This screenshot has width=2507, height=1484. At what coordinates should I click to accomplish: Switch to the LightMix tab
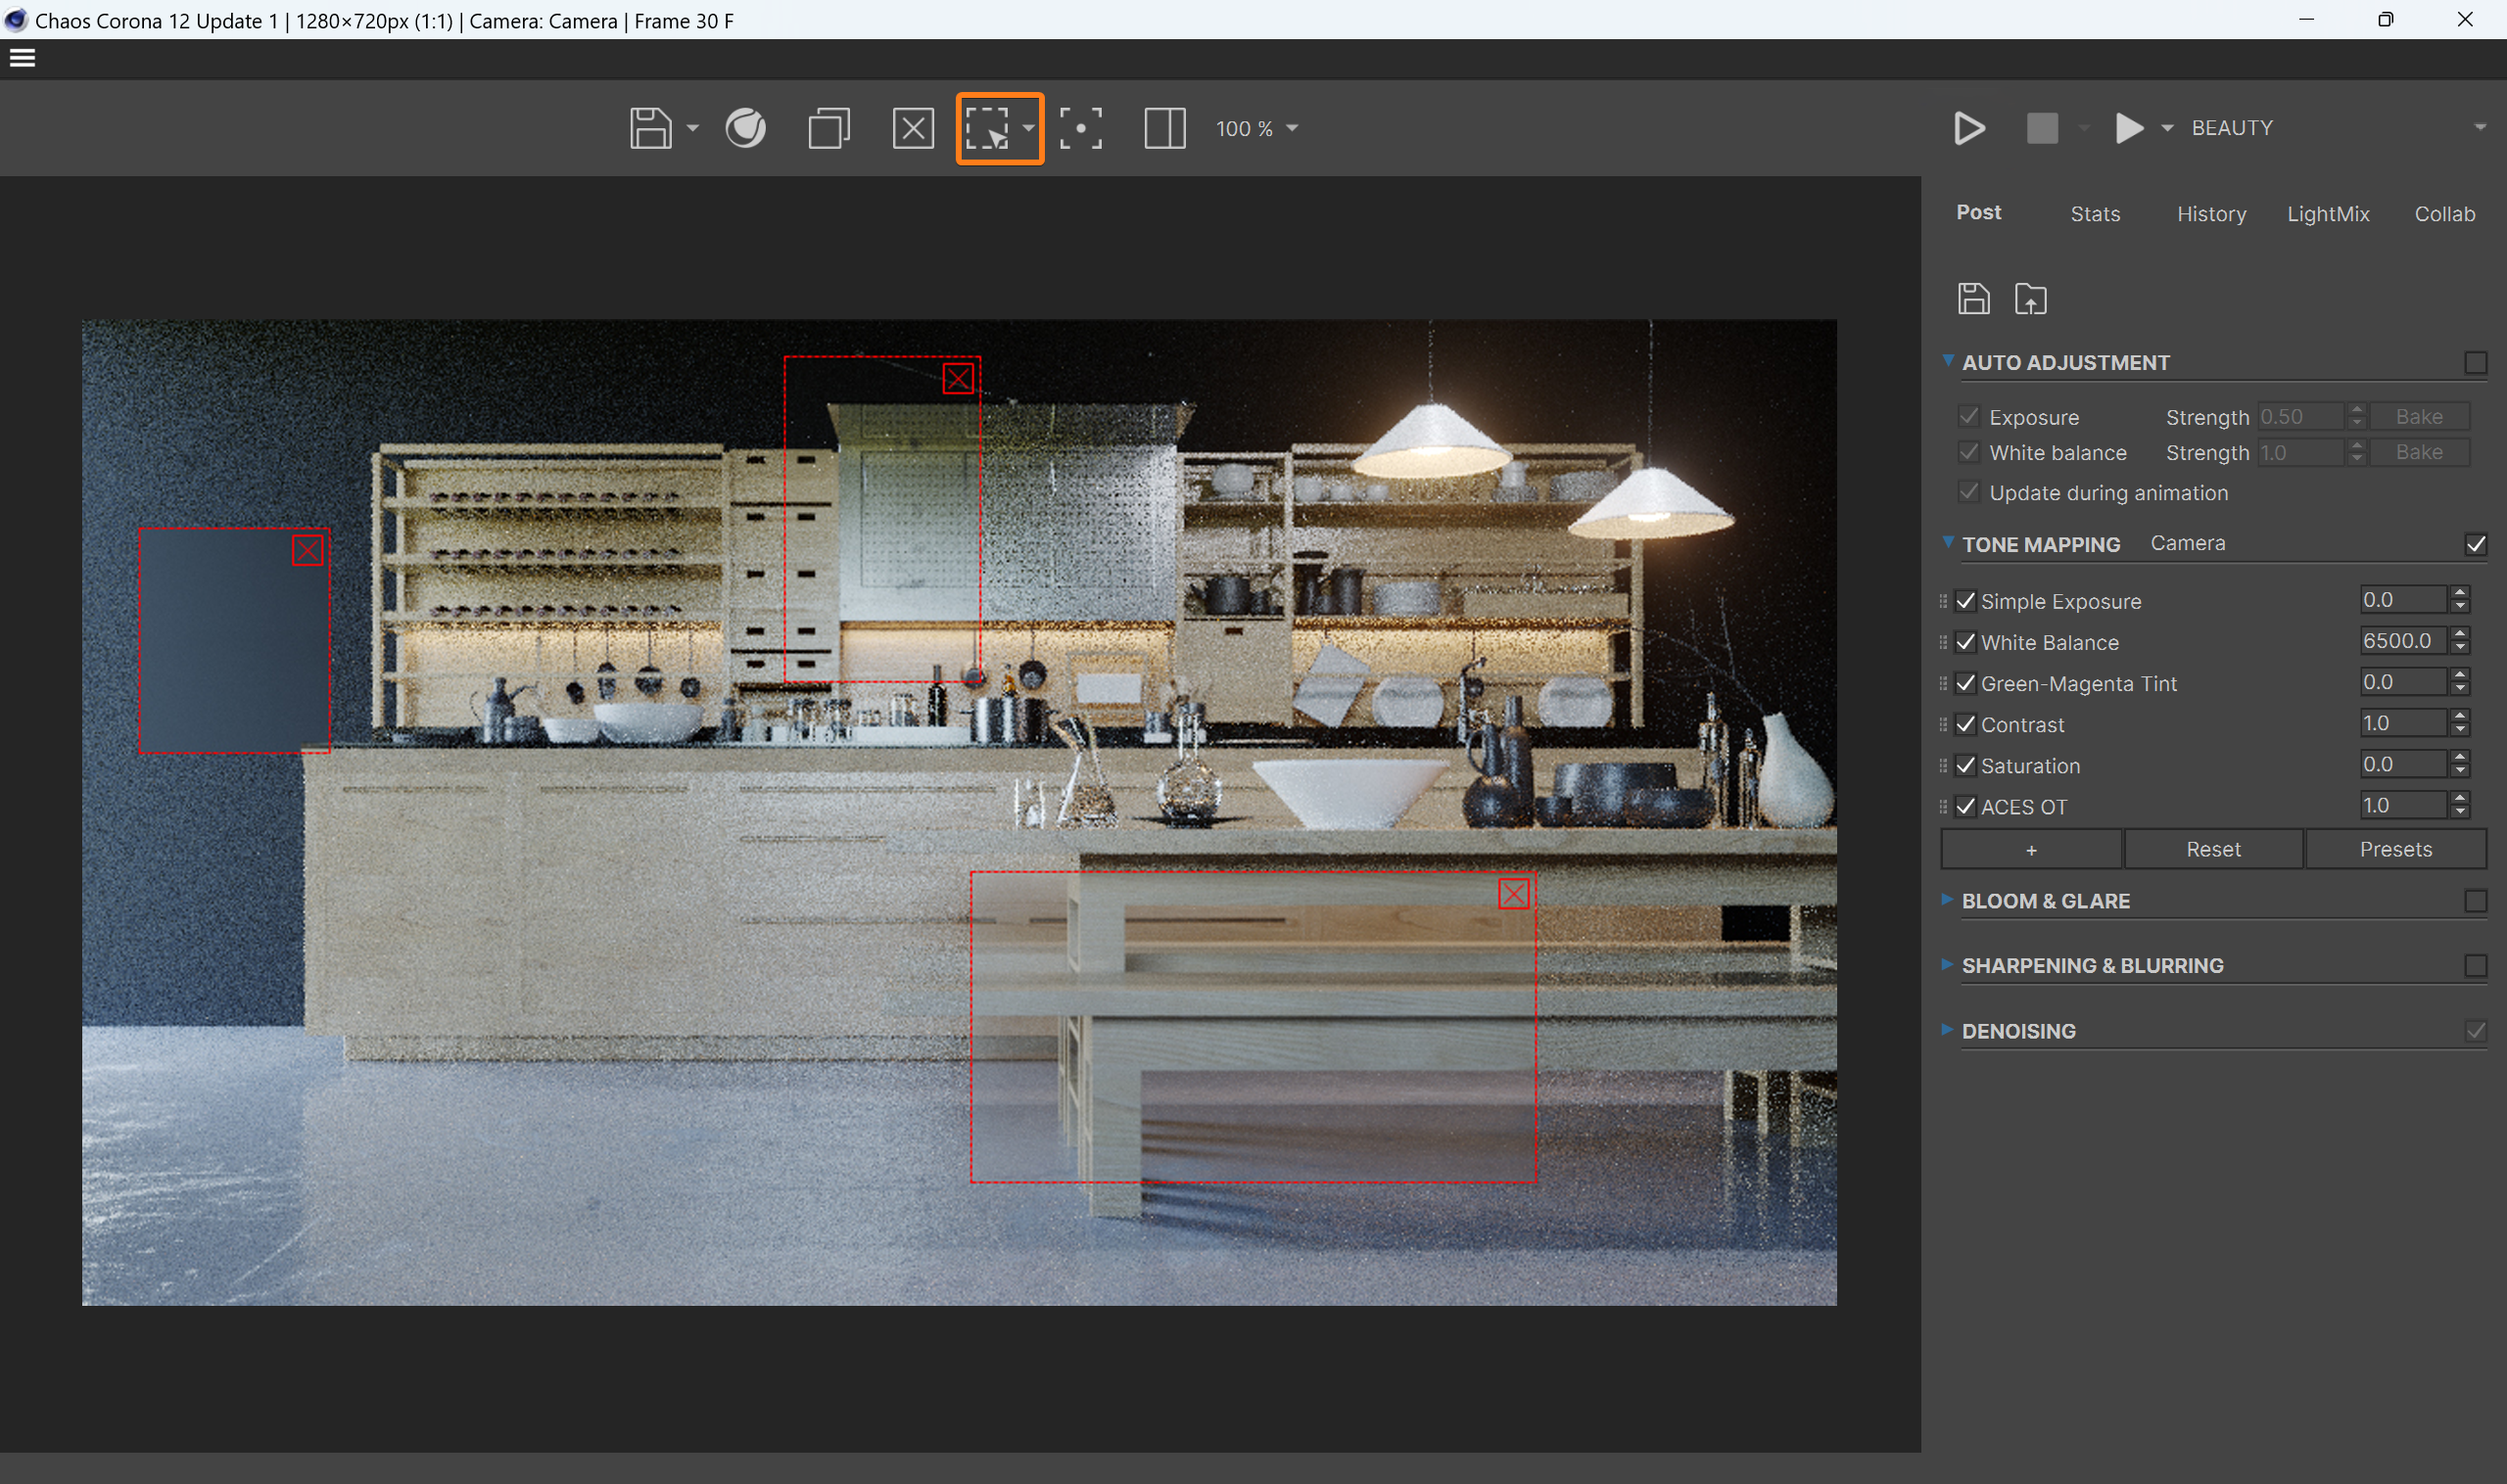(x=2328, y=214)
